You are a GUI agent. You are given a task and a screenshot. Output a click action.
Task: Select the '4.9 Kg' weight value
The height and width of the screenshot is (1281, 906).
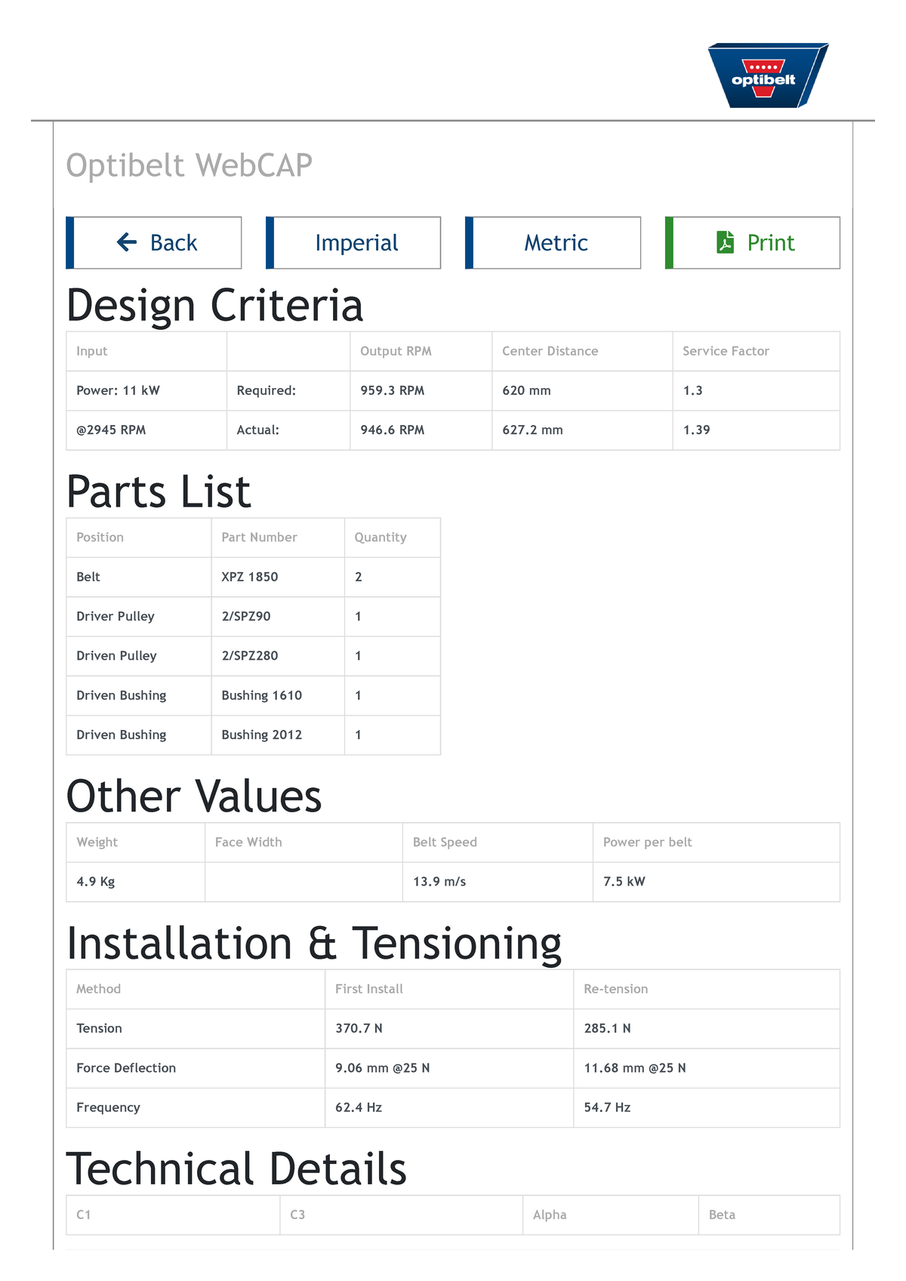pos(96,882)
